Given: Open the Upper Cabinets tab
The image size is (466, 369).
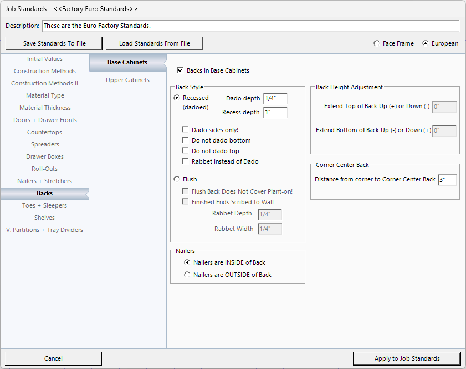Looking at the screenshot, I should pyautogui.click(x=127, y=80).
